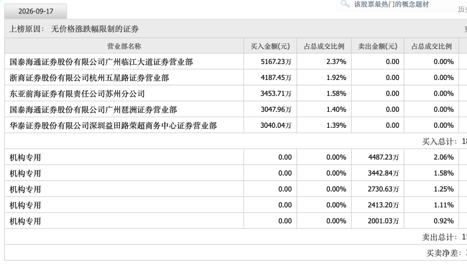The width and height of the screenshot is (467, 264).
Task: Click second 占总成交比例 column header
Action: click(x=432, y=46)
